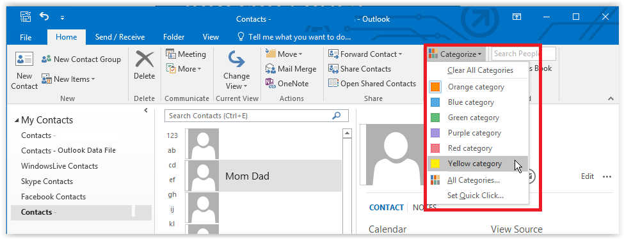Select the Green category swatch
Viewport: 624px width, 239px height.
coord(435,118)
